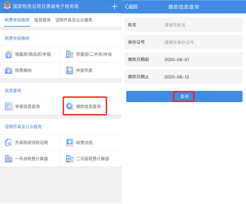This screenshot has width=246, height=204.
Task: Click the 申报信息查询 list icon
Action: (x=8, y=106)
